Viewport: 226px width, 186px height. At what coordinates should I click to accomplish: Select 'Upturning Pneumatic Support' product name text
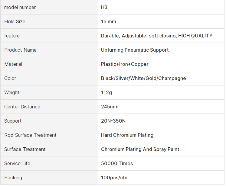coord(135,50)
